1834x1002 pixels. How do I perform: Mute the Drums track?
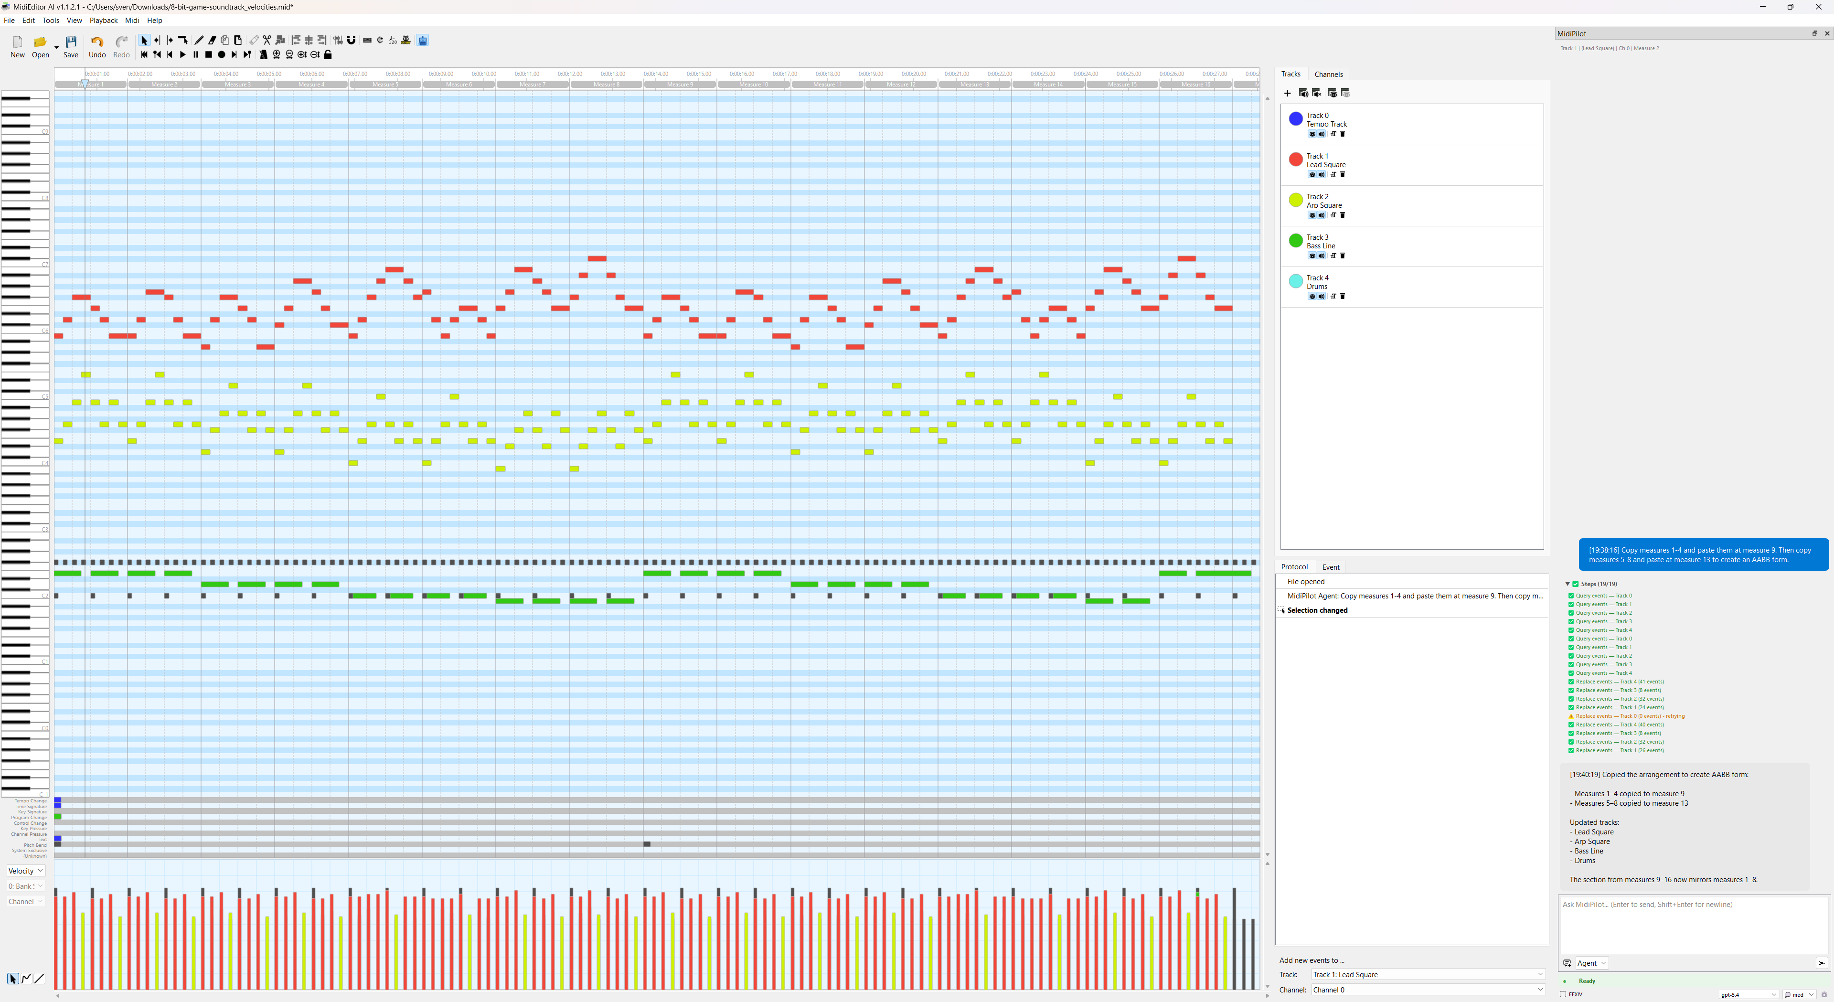pyautogui.click(x=1322, y=296)
